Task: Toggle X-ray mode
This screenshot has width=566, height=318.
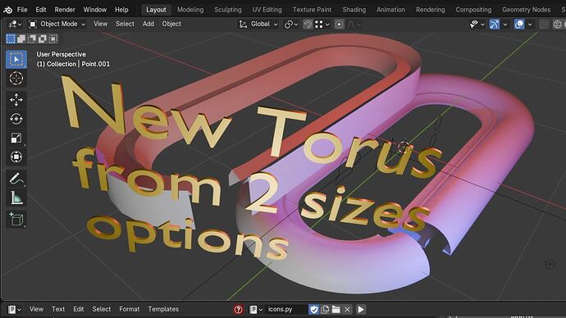Action: pos(544,24)
